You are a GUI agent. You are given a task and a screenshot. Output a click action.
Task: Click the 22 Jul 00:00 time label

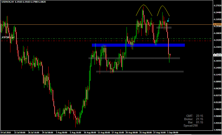pyautogui.click(x=20, y=133)
